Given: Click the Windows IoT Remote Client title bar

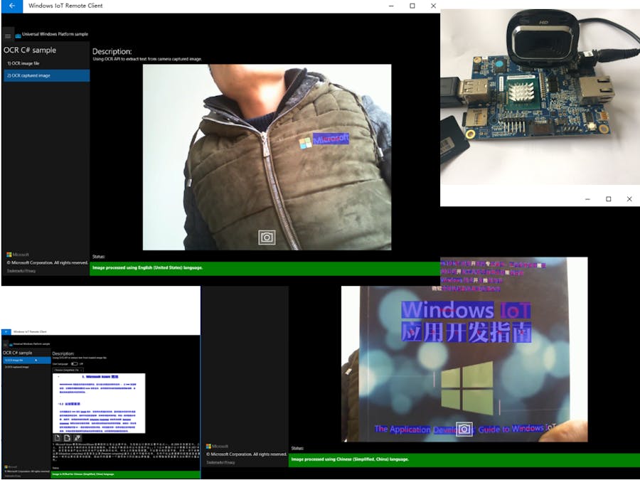Looking at the screenshot, I should (x=68, y=6).
